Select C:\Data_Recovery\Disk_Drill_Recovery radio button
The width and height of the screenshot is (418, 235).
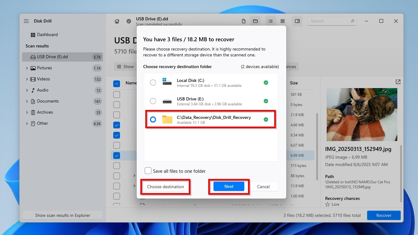(153, 120)
